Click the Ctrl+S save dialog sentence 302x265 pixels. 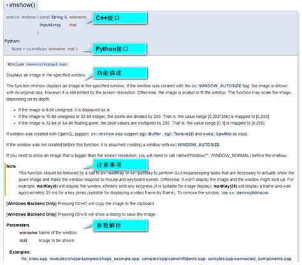pyautogui.click(x=81, y=215)
